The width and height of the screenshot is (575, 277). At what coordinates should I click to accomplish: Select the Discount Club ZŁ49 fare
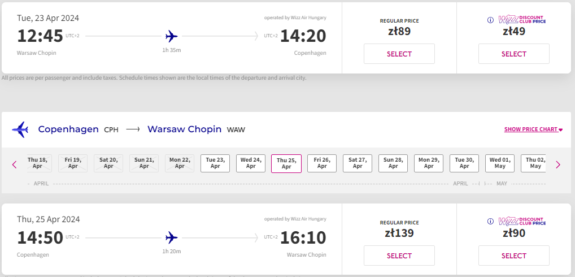(x=514, y=54)
